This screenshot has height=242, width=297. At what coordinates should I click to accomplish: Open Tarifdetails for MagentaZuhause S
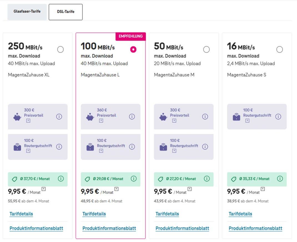pyautogui.click(x=240, y=214)
